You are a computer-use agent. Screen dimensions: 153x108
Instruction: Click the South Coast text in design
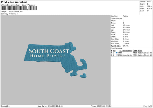[49, 51]
